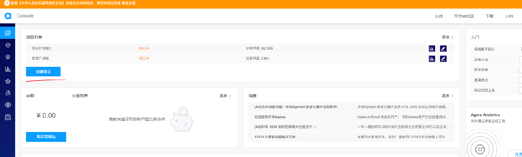This screenshot has width=522, height=157.
Task: Open the project list sidebar icon
Action: pyautogui.click(x=8, y=33)
